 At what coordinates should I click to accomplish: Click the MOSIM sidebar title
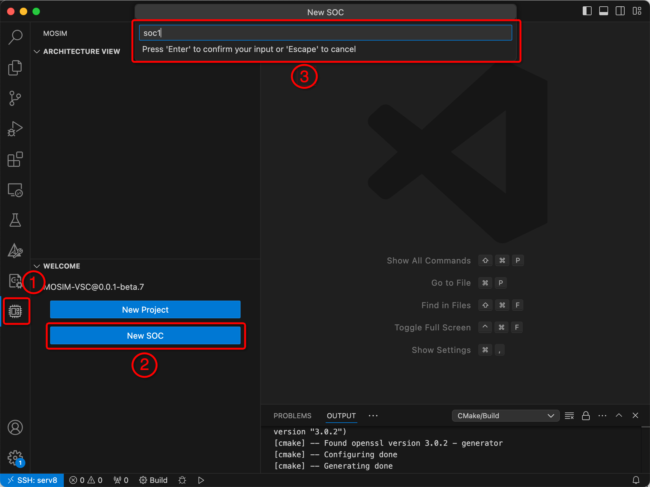[x=55, y=33]
